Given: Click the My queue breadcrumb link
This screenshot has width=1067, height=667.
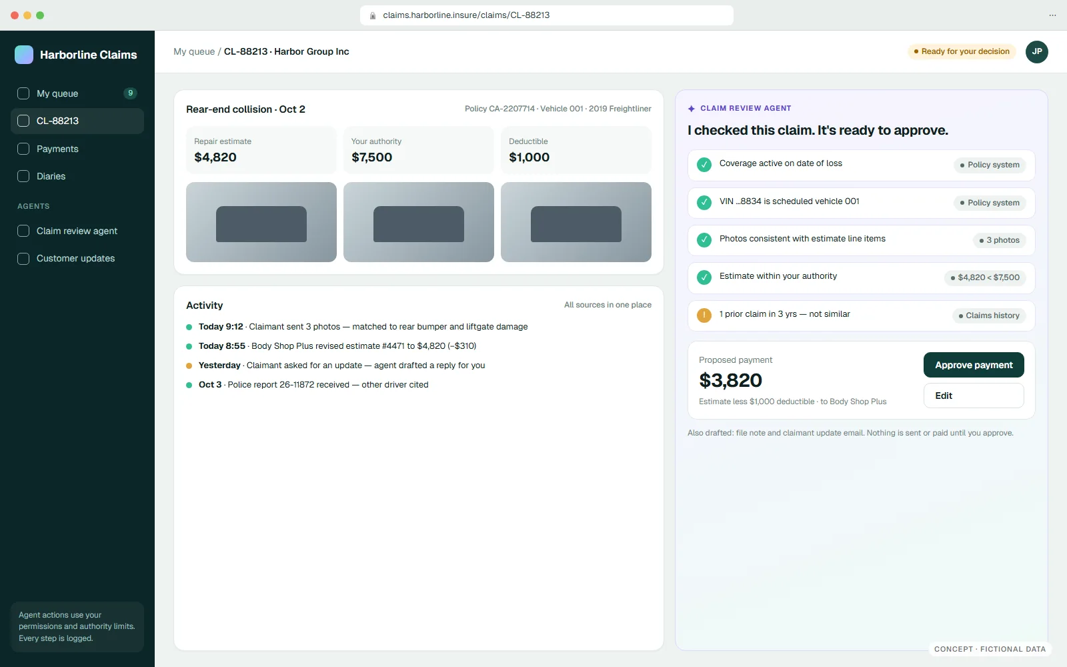Looking at the screenshot, I should (194, 51).
